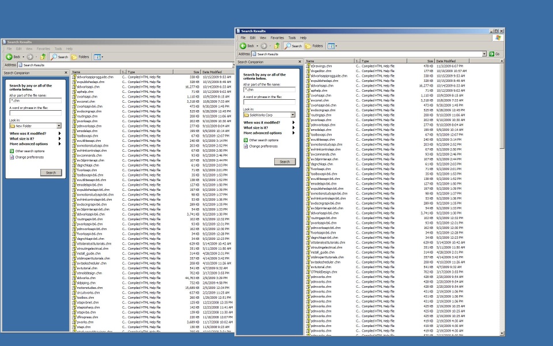Close the Search Companion pane in left window
553x346 pixels.
[x=66, y=73]
